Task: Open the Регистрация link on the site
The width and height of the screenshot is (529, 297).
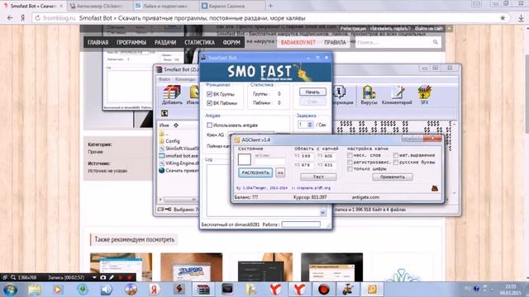Action: [353, 29]
